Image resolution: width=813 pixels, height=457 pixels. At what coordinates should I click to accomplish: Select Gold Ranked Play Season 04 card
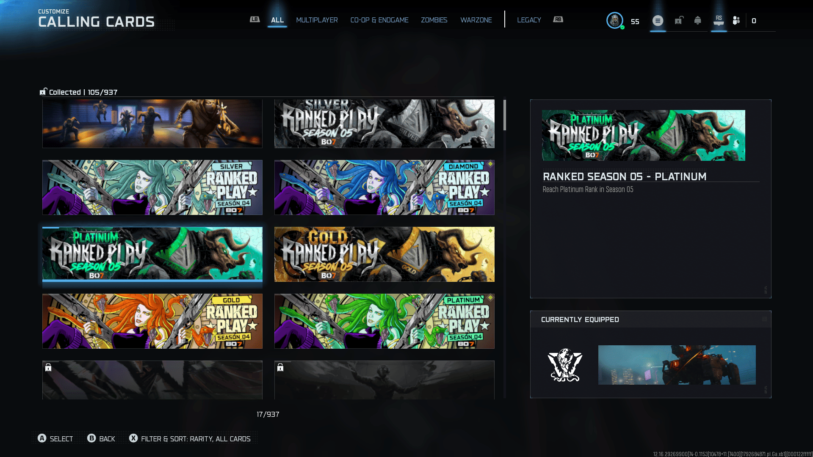152,321
